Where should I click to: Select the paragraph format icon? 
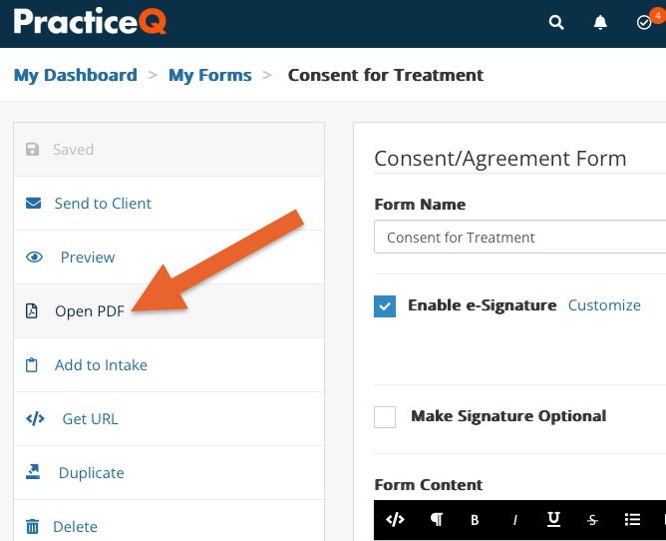pyautogui.click(x=437, y=519)
